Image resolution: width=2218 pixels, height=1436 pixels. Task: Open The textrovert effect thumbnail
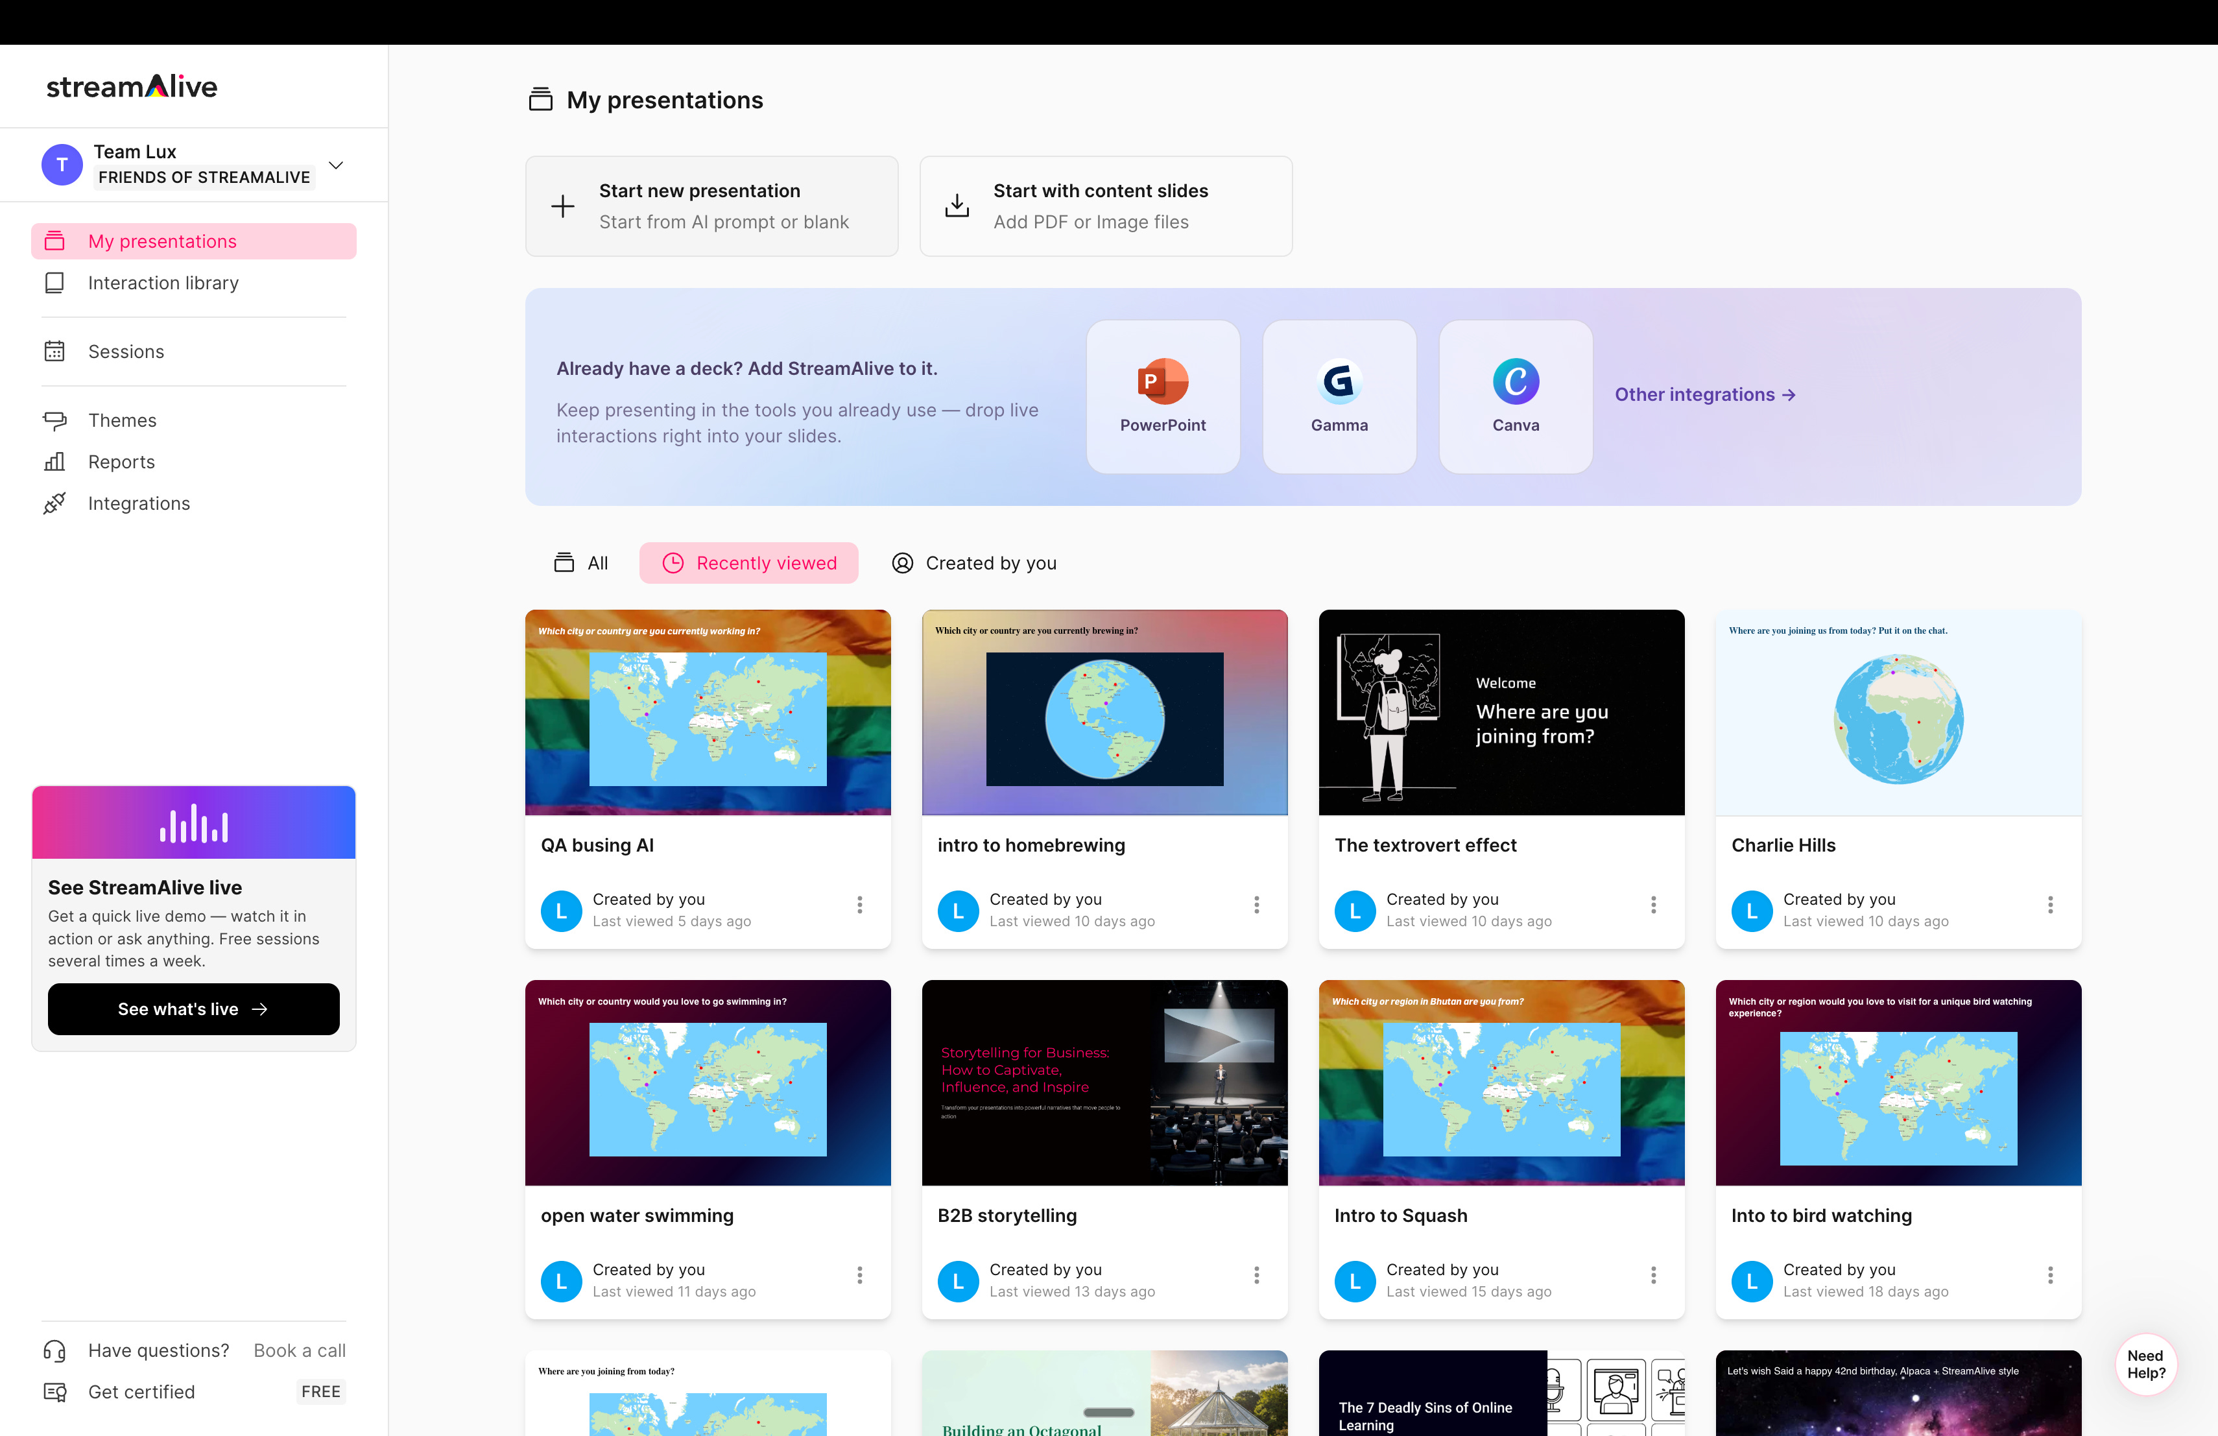coord(1502,713)
